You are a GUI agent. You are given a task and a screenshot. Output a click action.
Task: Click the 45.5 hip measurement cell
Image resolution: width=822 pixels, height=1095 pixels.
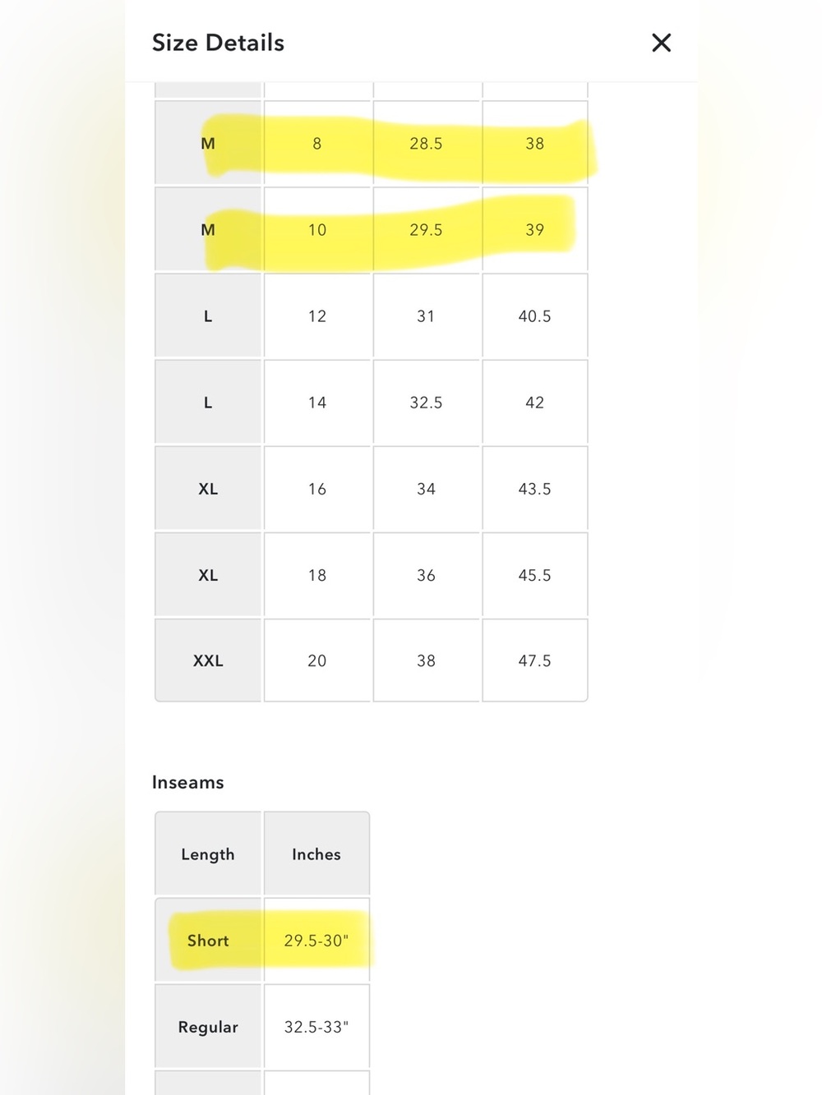point(535,575)
